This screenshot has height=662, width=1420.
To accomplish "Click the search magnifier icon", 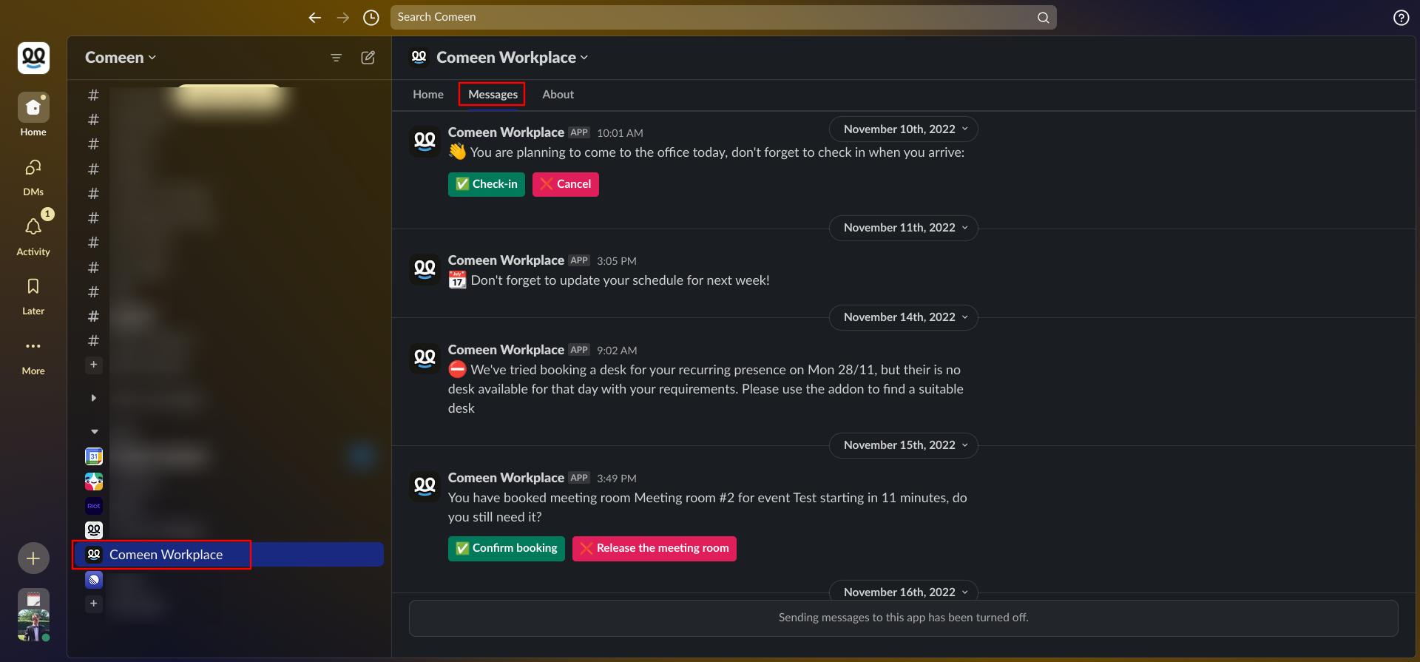I will pyautogui.click(x=1043, y=18).
